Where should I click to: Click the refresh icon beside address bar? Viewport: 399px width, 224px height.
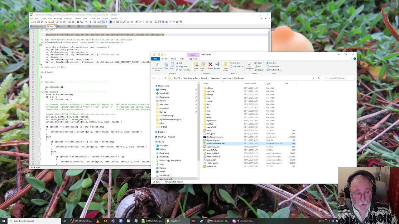coord(319,78)
